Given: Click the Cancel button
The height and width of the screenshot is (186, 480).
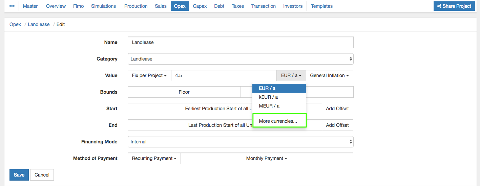Looking at the screenshot, I should (x=42, y=175).
